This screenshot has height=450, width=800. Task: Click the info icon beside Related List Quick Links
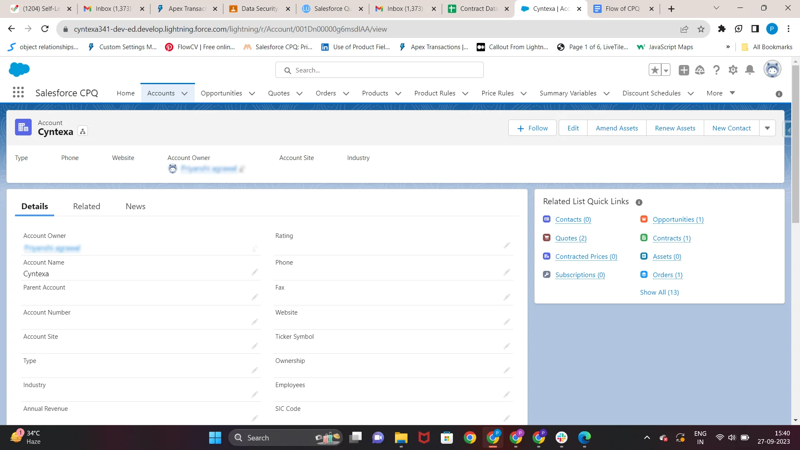[639, 202]
